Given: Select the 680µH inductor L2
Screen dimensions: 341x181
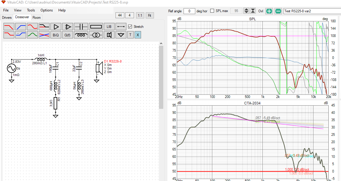Looking at the screenshot, I should click(x=55, y=86).
